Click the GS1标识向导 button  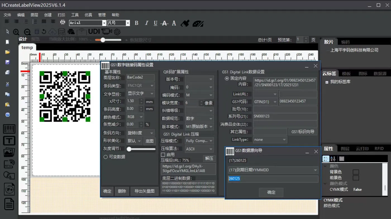(x=303, y=132)
